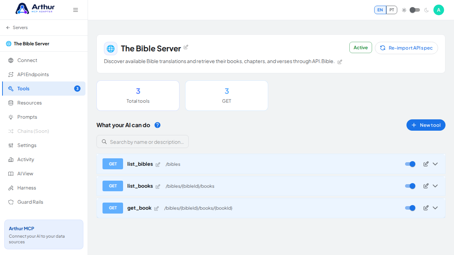Open editor for list_bibles row
Screen dimensions: 454x255
(426, 164)
